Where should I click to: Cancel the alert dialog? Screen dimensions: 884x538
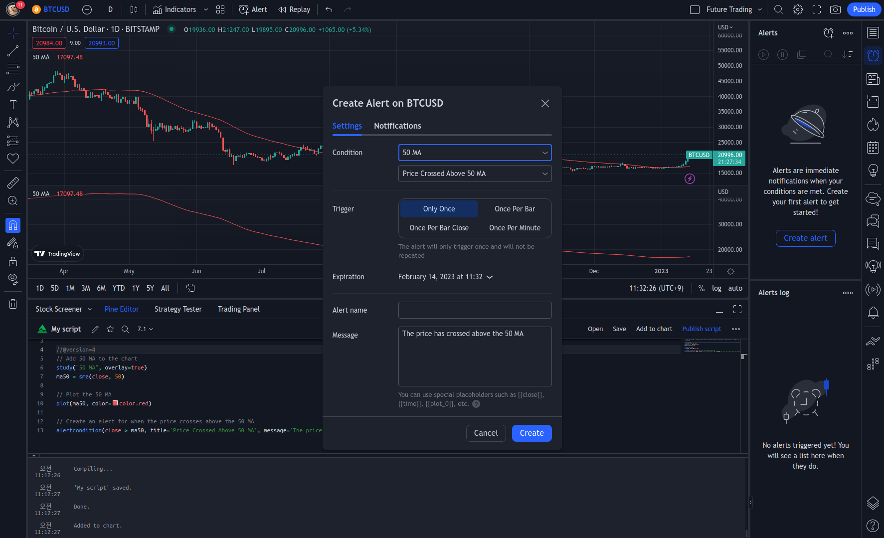[x=486, y=433]
